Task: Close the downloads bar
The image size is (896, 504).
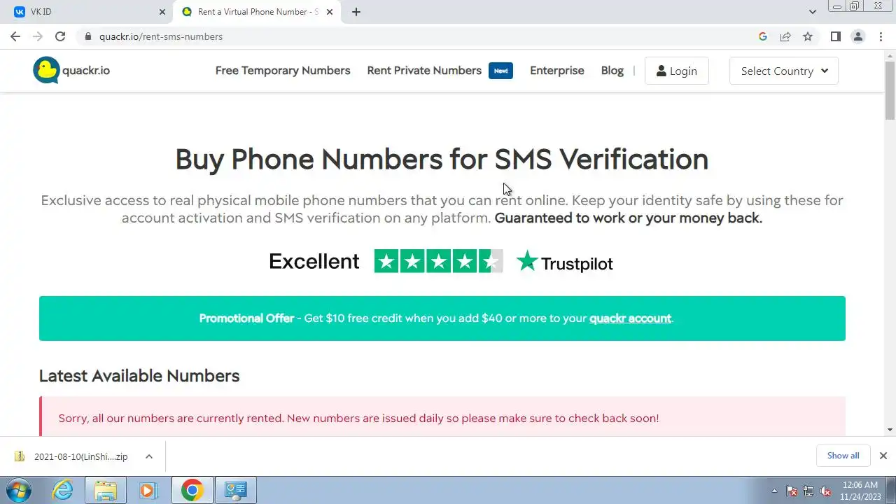Action: [883, 456]
